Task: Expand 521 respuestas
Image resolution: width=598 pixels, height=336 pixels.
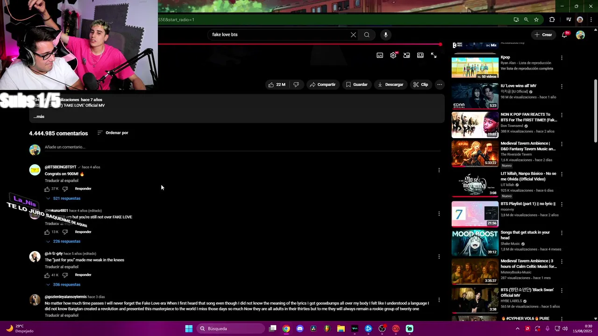Action: [x=63, y=198]
